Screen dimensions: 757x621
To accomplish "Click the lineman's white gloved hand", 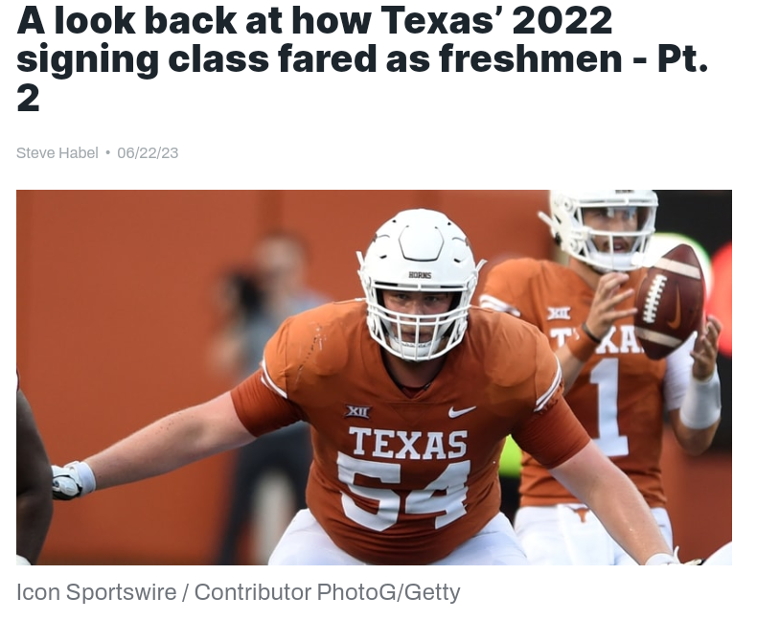I will (x=74, y=480).
